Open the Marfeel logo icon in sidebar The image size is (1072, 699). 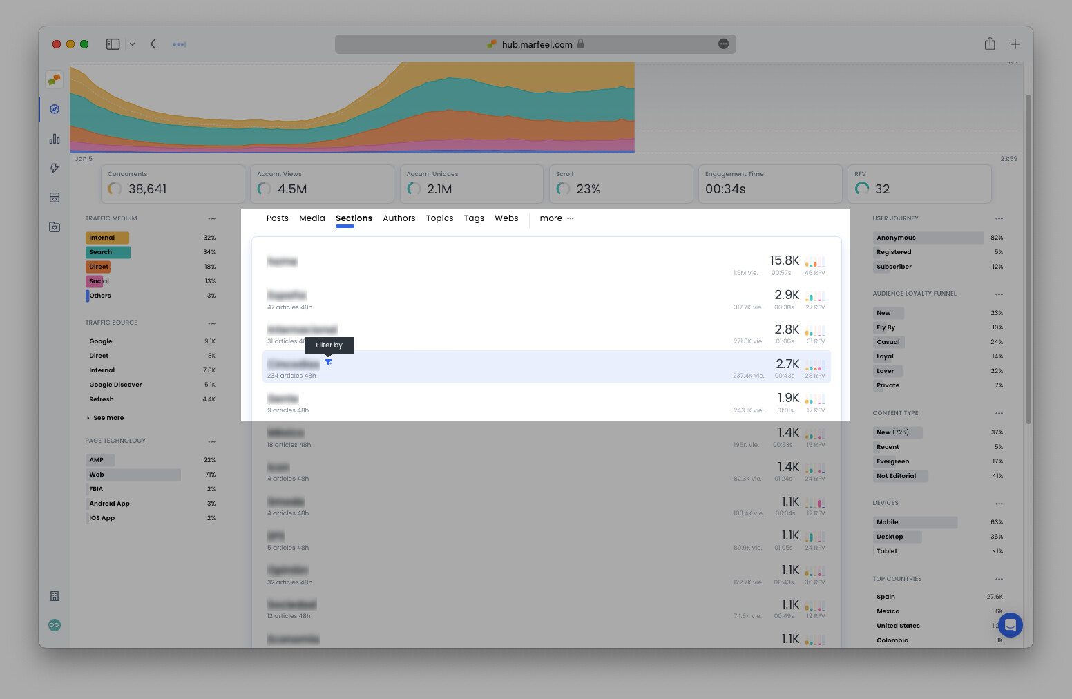point(54,79)
